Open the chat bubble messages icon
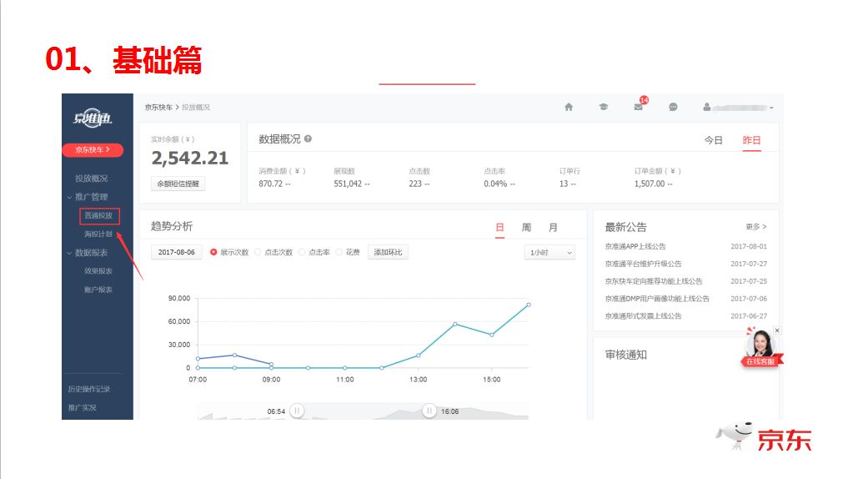Image resolution: width=853 pixels, height=479 pixels. [673, 107]
